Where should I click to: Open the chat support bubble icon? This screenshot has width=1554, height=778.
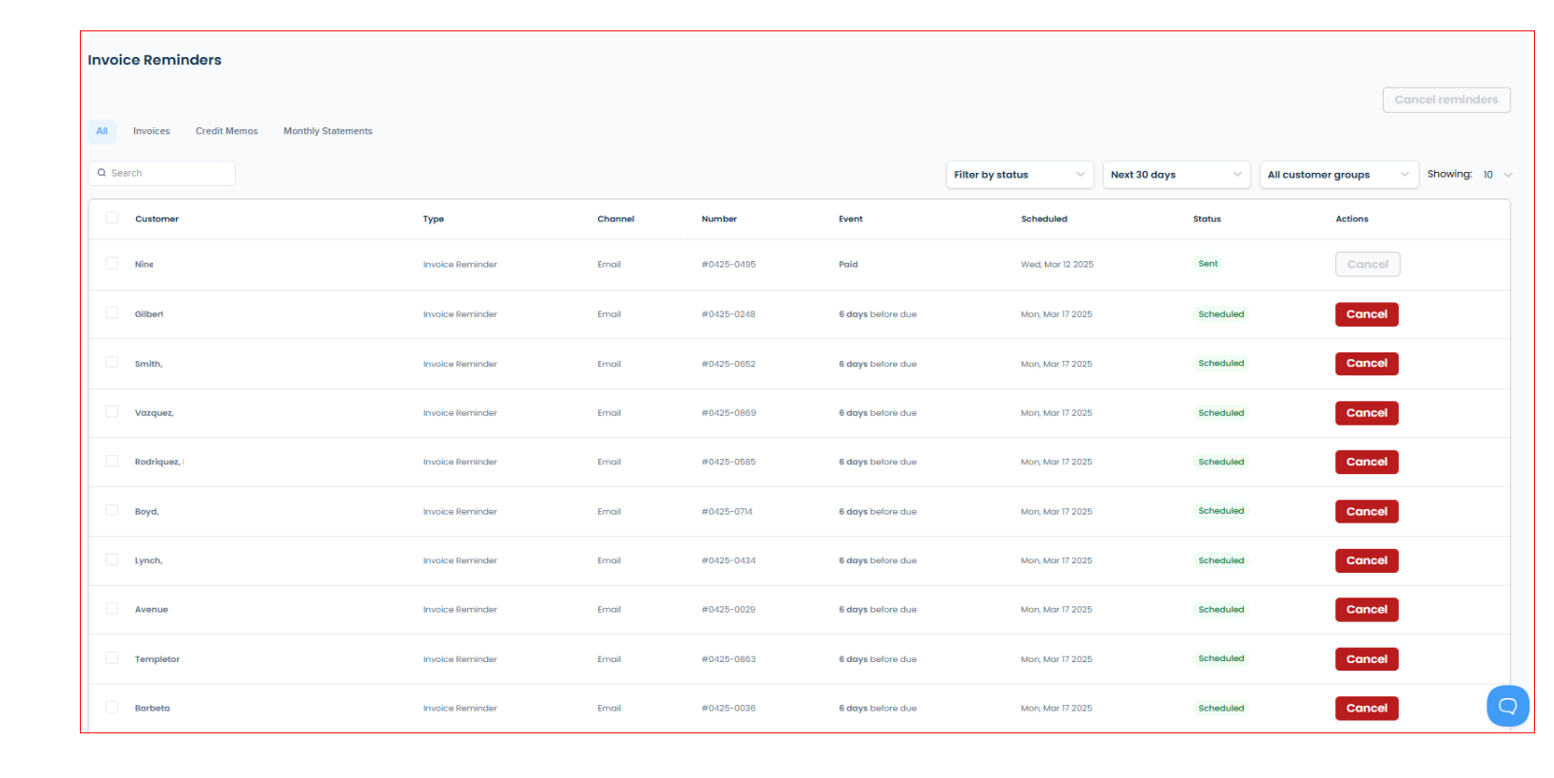(x=1507, y=706)
